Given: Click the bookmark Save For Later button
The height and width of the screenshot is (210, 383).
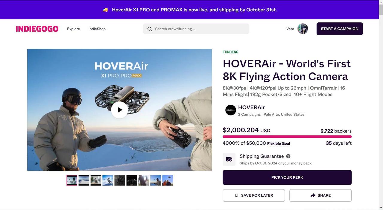Looking at the screenshot, I should pyautogui.click(x=254, y=195).
